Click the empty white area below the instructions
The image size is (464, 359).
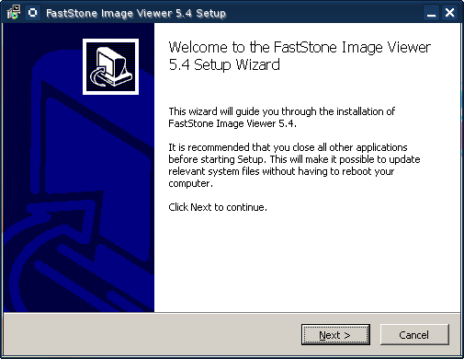[306, 261]
